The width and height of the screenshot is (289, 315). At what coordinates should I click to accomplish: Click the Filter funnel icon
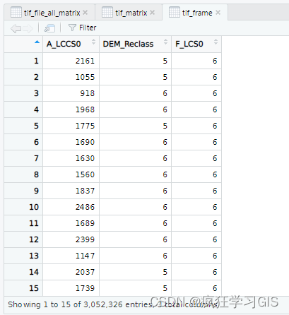[72, 28]
